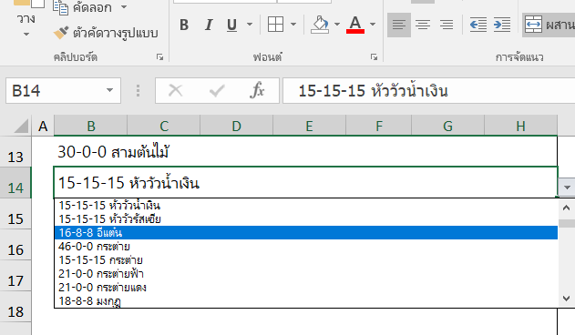Choose list item 15-15-15 กระต่าย
This screenshot has height=335, width=575.
(306, 259)
